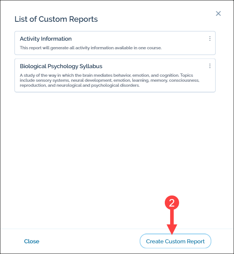The width and height of the screenshot is (234, 254).
Task: Open the Biological Psychology Syllabus title
Action: tap(61, 66)
